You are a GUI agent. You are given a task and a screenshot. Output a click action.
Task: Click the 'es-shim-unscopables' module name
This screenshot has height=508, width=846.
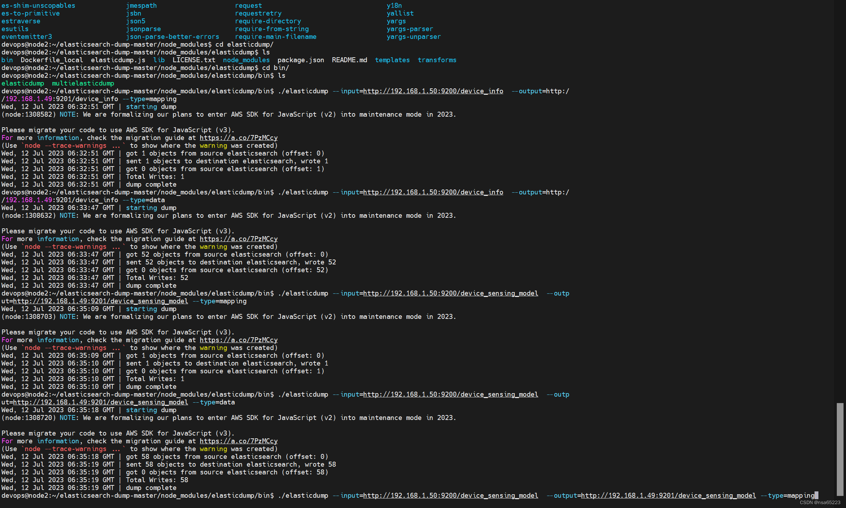pos(38,6)
